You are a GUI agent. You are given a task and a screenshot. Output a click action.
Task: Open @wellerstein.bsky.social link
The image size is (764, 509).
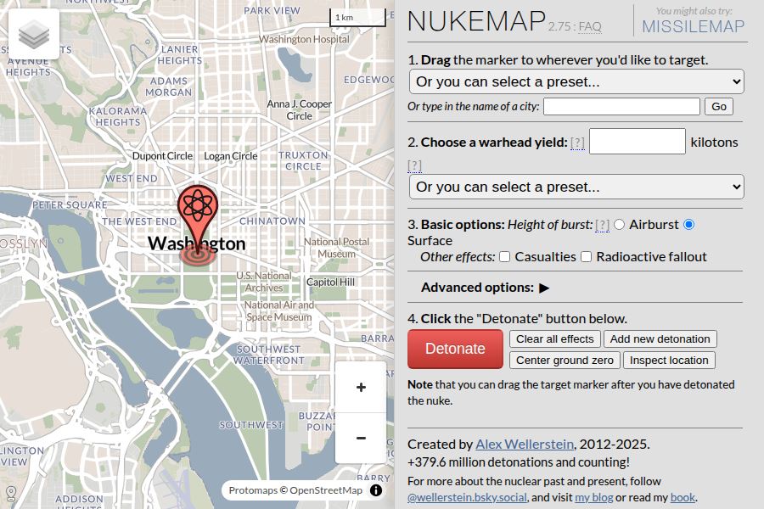tap(467, 497)
